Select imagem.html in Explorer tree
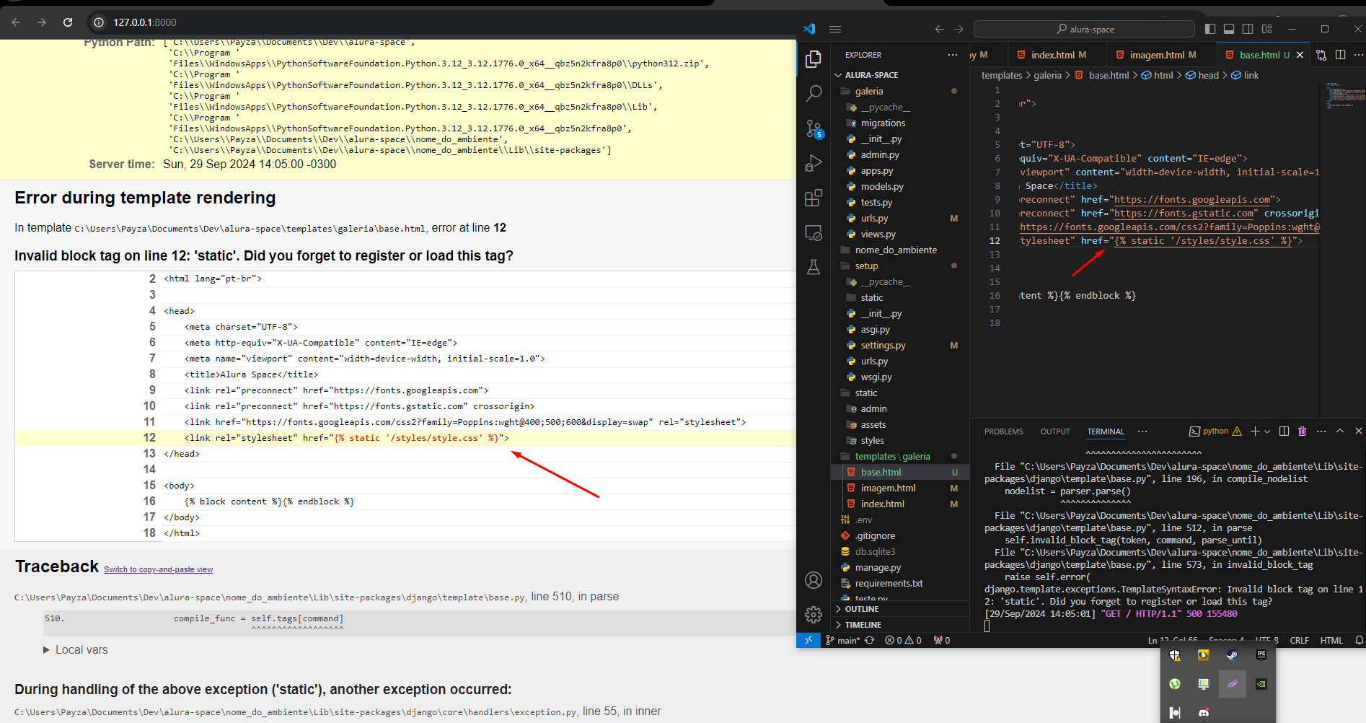Viewport: 1366px width, 723px height. click(900, 488)
